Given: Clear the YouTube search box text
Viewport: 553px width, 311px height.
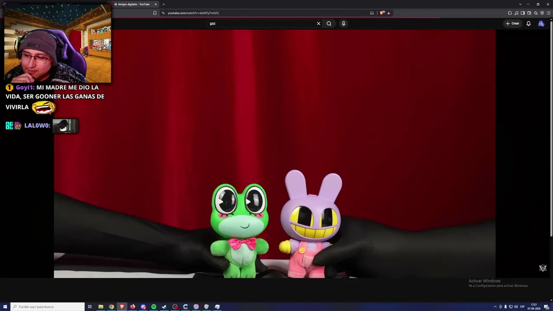Looking at the screenshot, I should pos(318,24).
